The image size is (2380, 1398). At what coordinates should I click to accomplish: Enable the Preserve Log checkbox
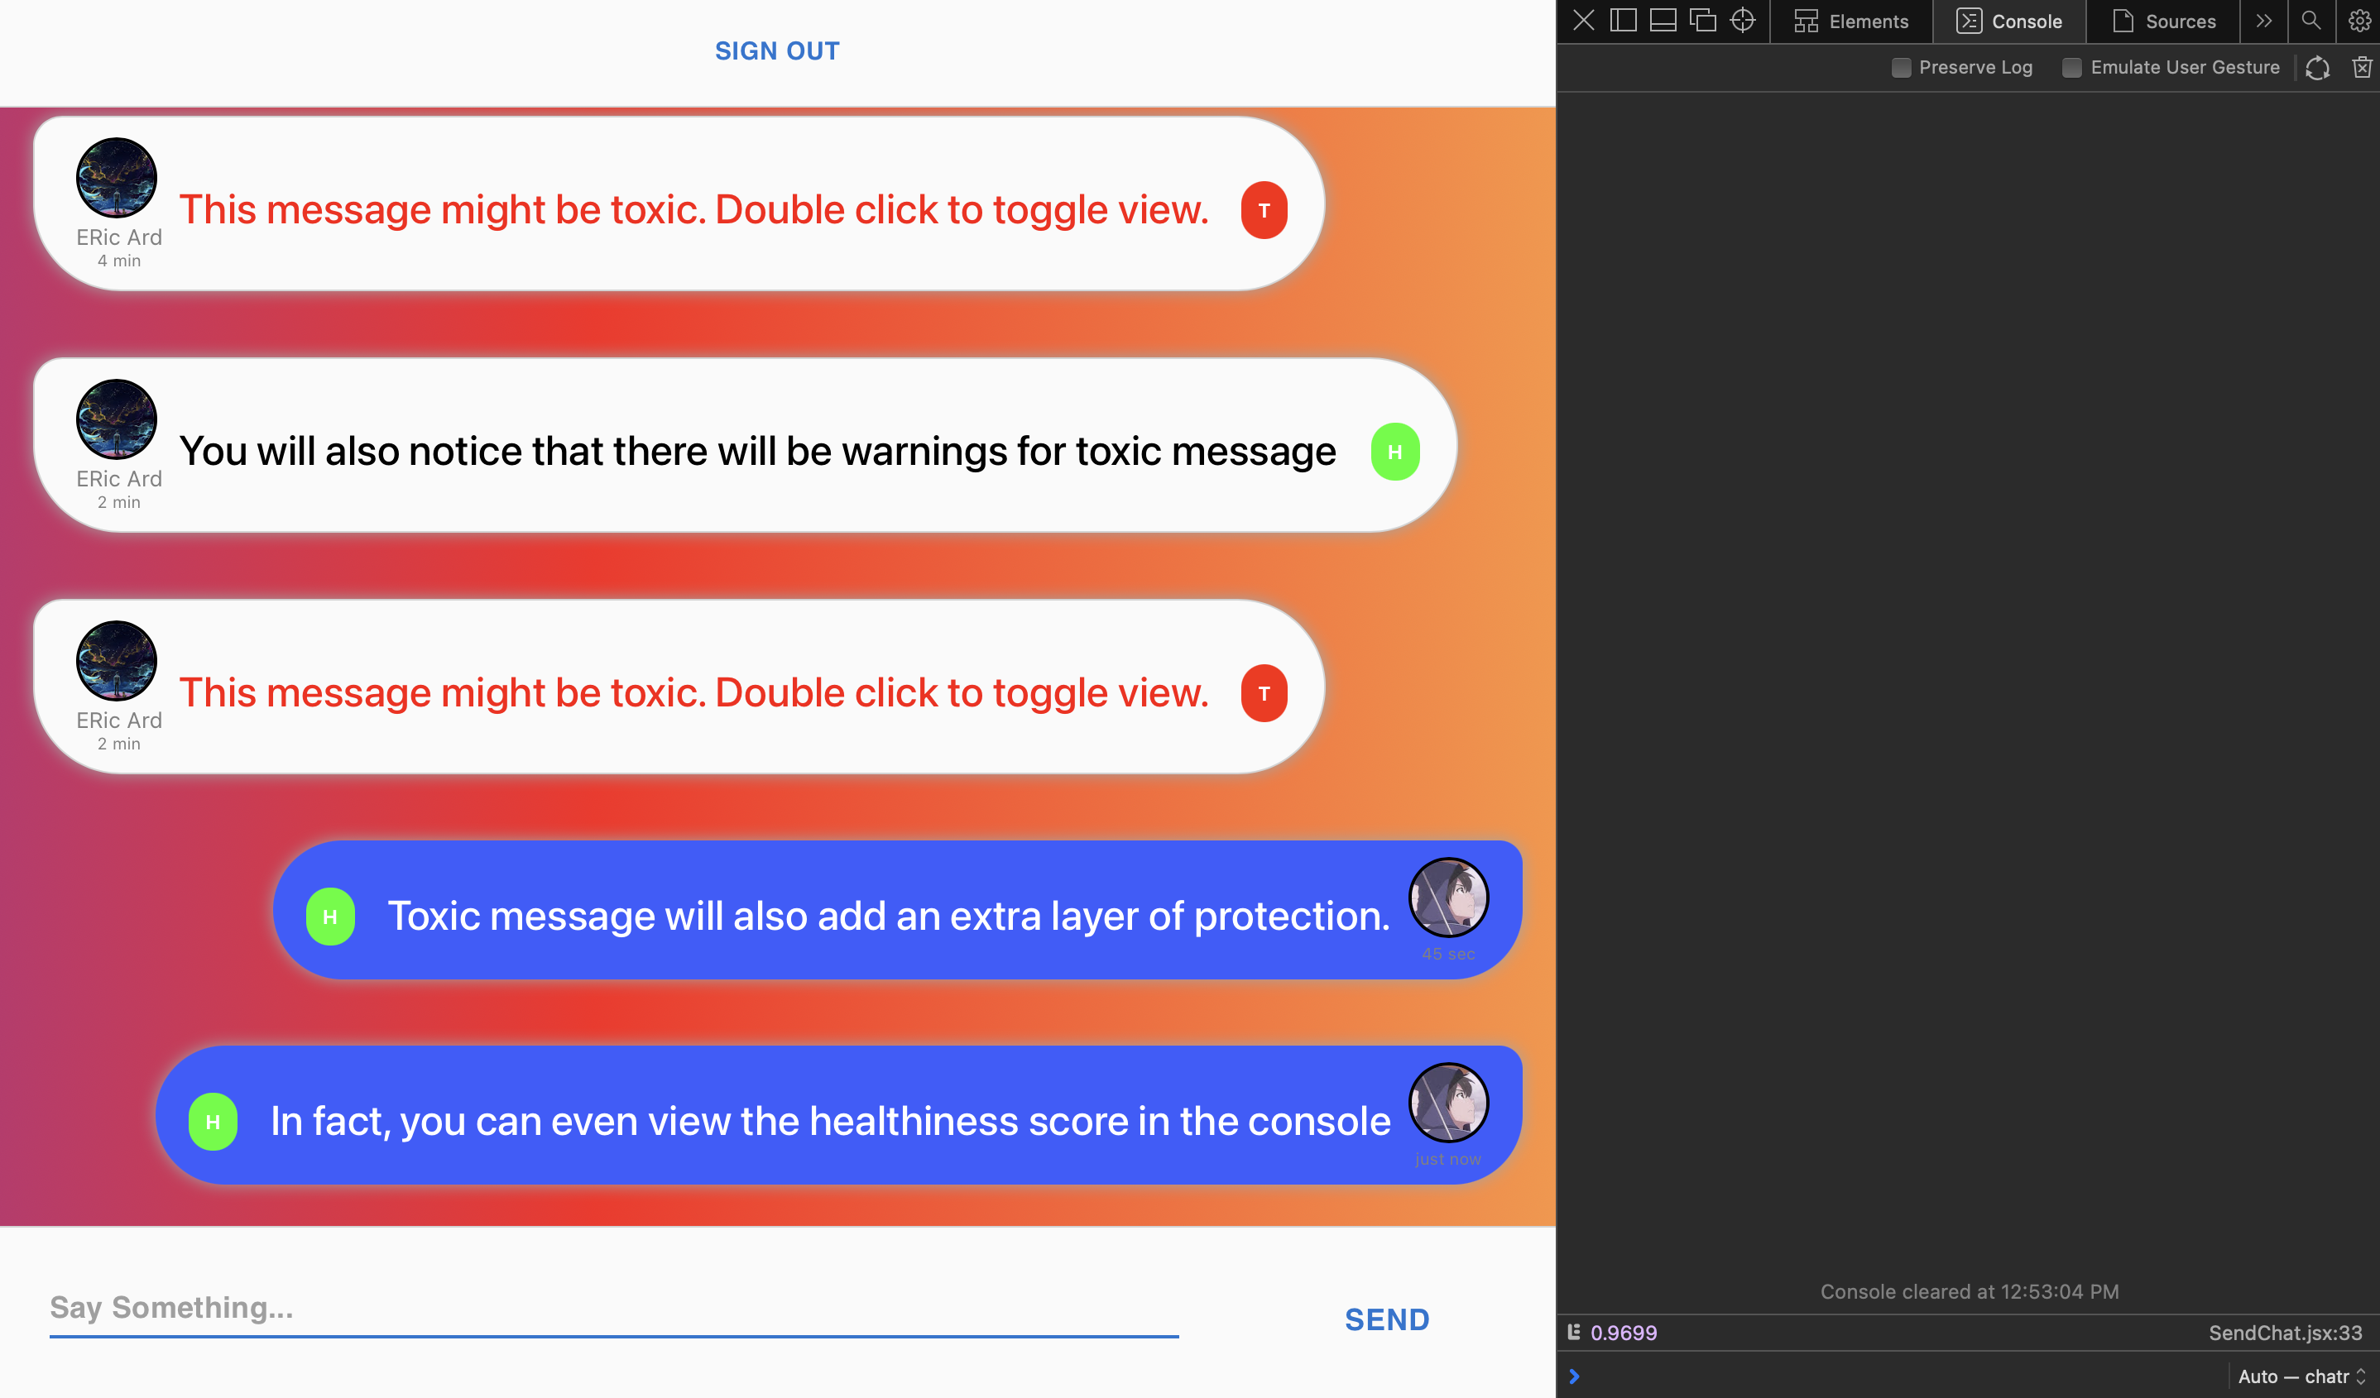click(x=1901, y=67)
